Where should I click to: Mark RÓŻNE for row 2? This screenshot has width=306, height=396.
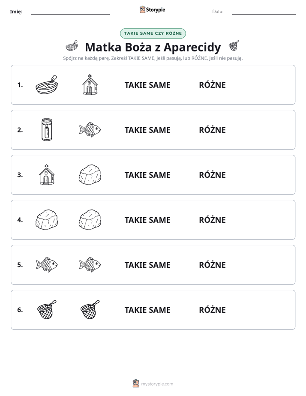[x=212, y=130]
